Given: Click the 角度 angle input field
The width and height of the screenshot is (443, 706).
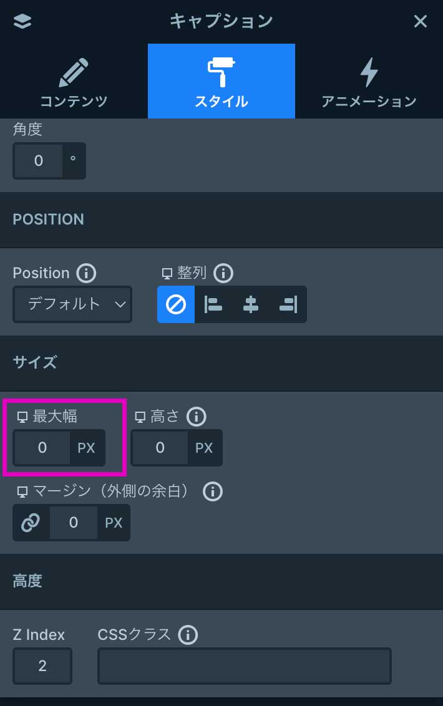Looking at the screenshot, I should pos(38,161).
